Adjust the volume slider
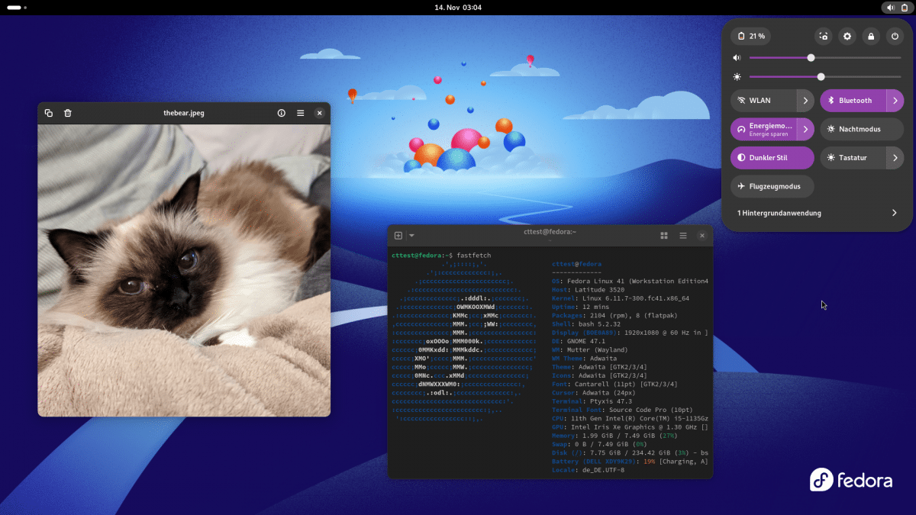Viewport: 916px width, 515px height. (825, 58)
